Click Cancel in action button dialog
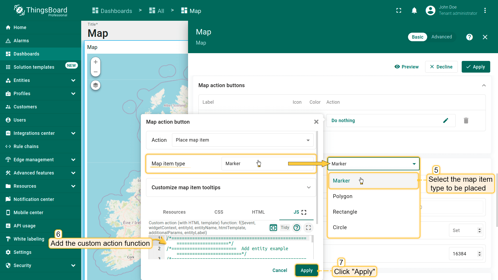Image resolution: width=498 pixels, height=280 pixels. [x=280, y=270]
